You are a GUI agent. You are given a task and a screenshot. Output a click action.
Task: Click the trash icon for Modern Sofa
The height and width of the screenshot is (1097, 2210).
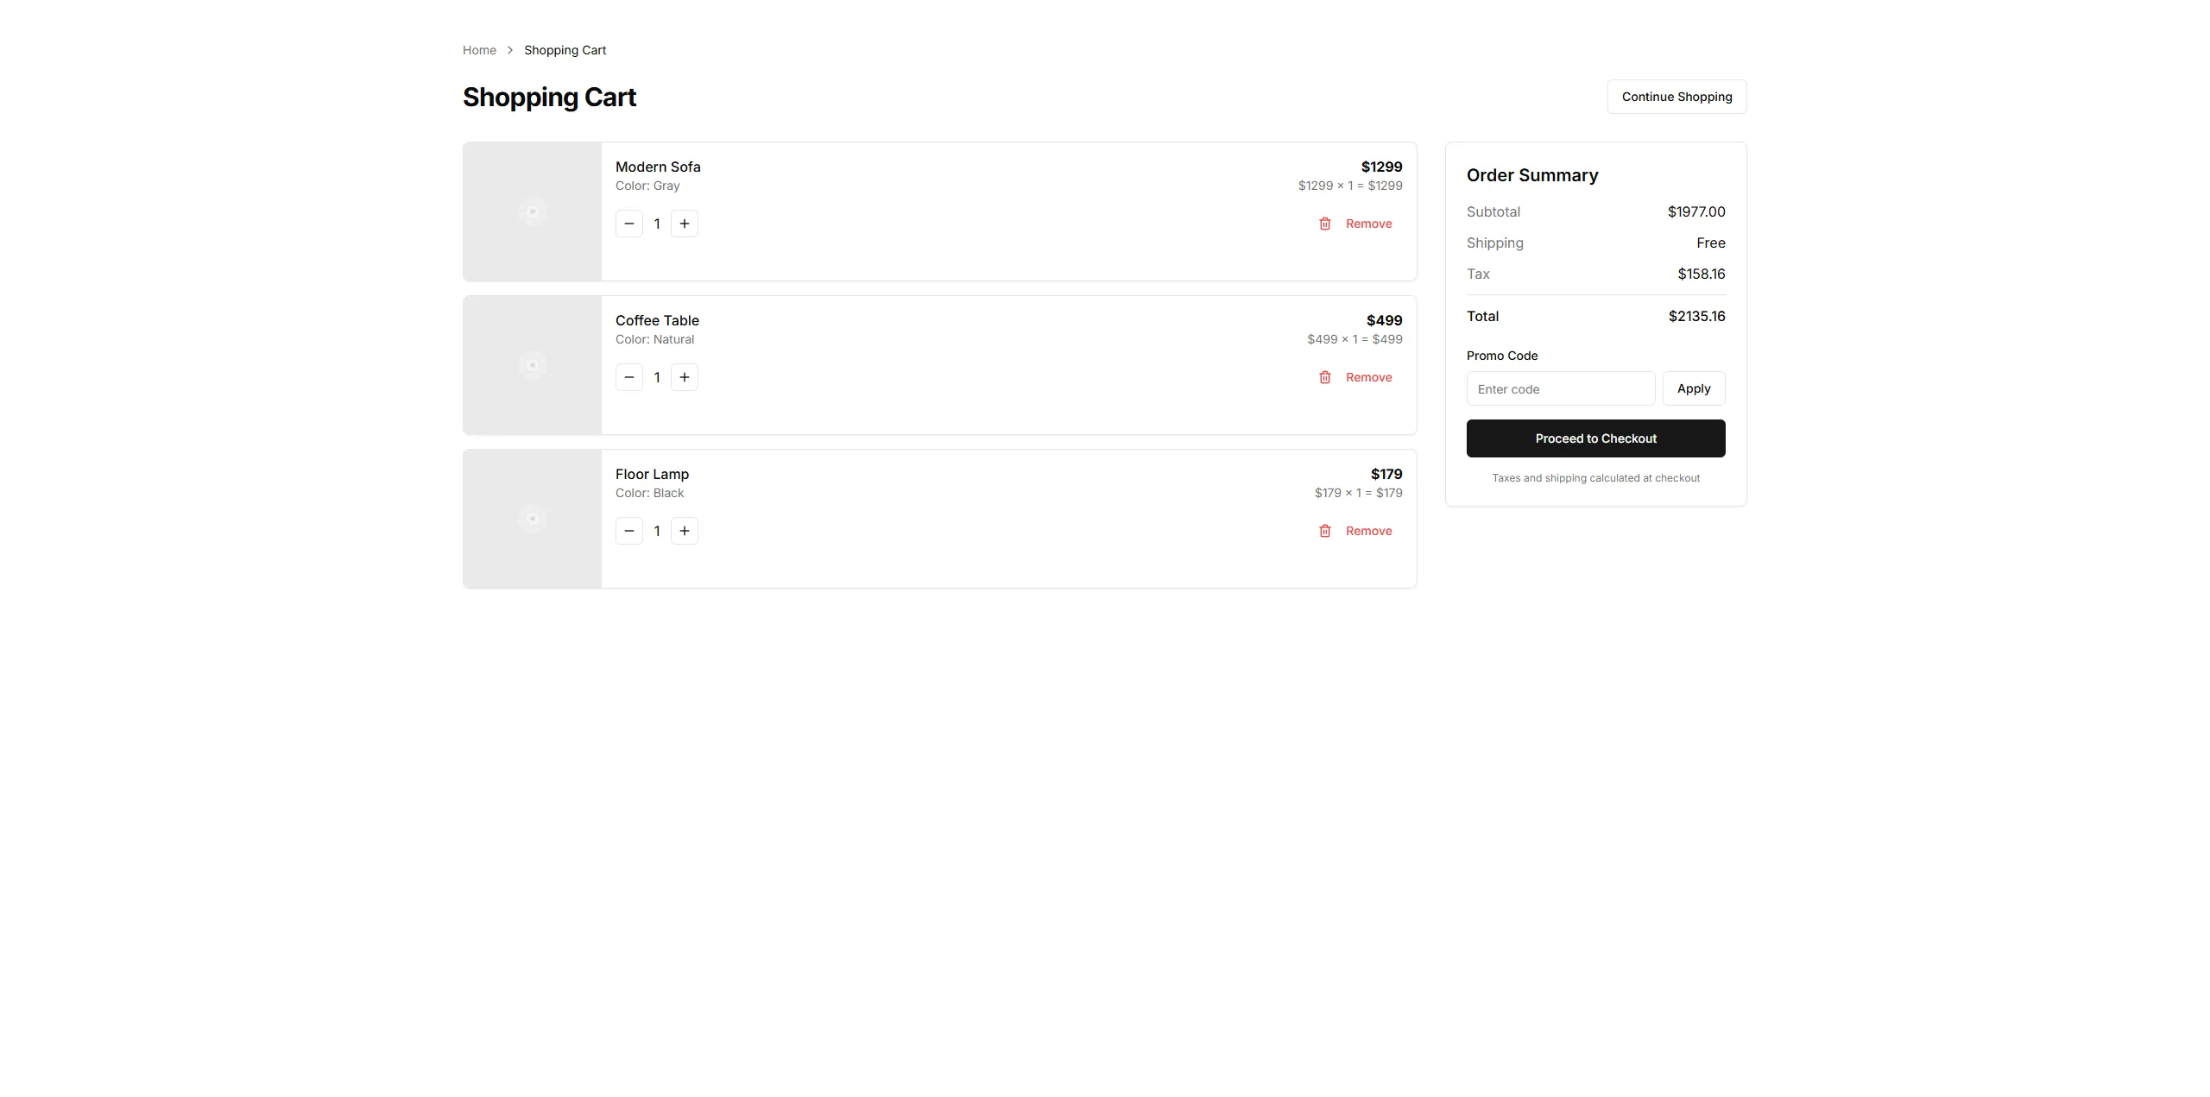tap(1325, 224)
